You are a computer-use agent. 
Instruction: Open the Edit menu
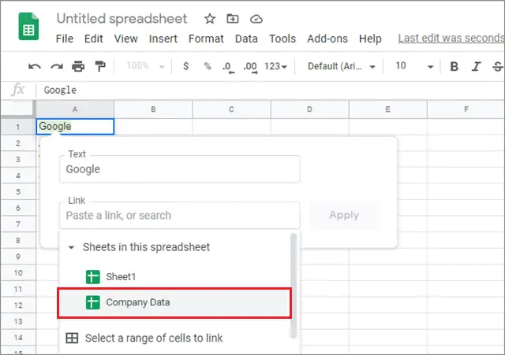click(x=93, y=39)
